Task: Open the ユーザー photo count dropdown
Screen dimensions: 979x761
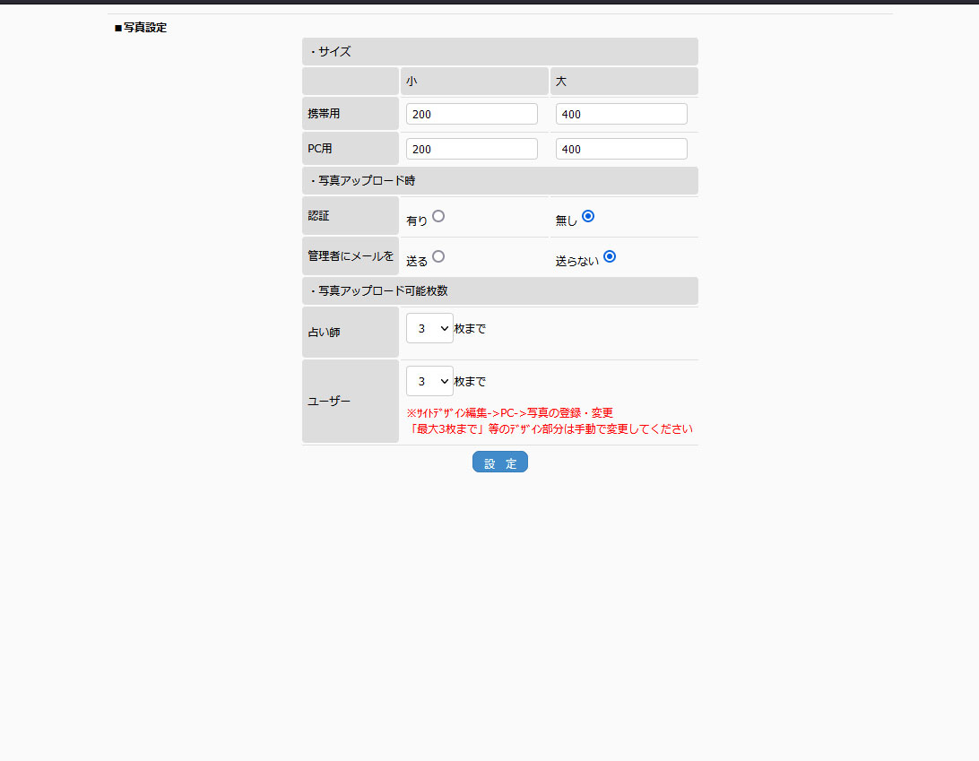Action: (429, 381)
